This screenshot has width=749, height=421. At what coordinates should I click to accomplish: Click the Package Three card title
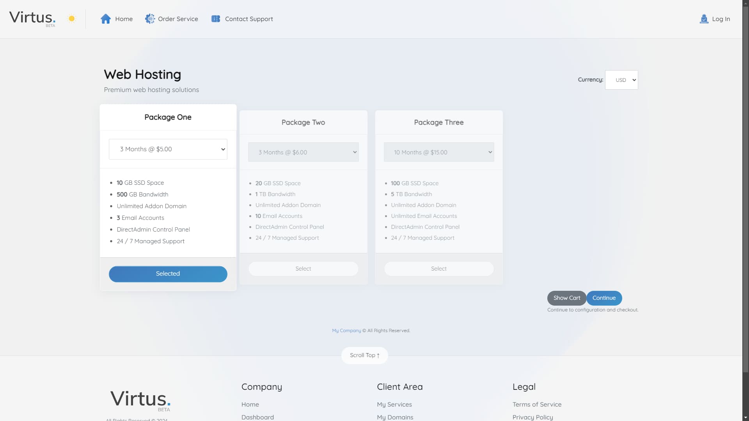tap(439, 122)
